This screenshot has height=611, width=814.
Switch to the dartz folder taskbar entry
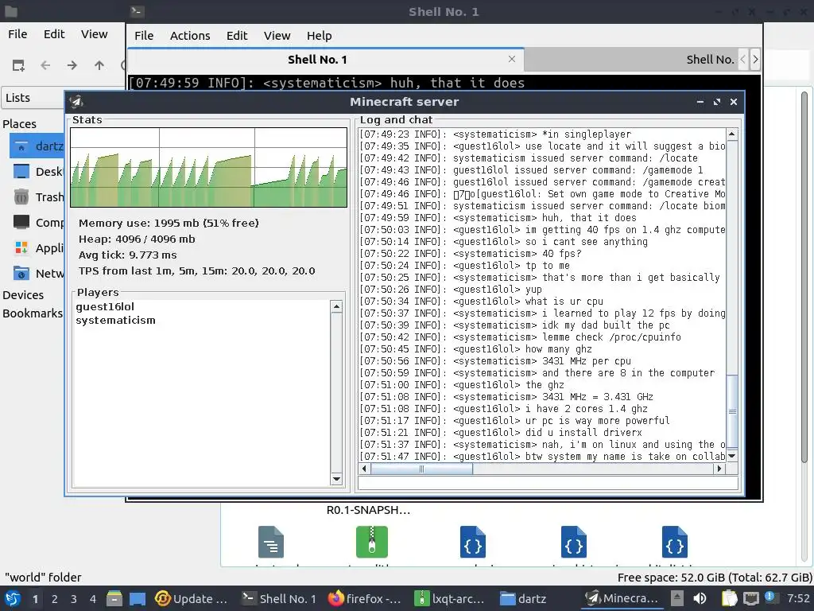(523, 598)
